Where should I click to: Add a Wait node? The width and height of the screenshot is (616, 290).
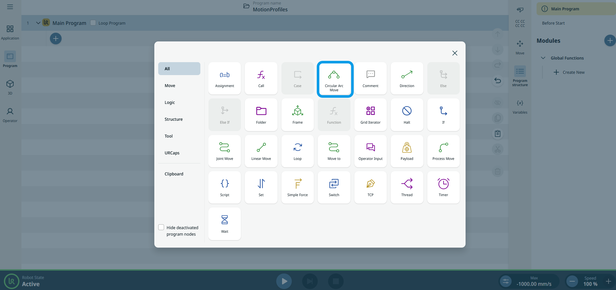tap(224, 224)
